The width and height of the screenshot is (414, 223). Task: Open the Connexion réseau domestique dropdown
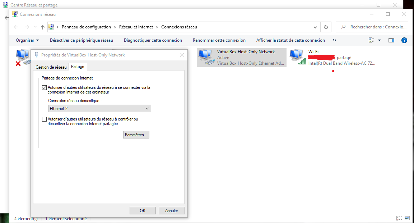99,109
